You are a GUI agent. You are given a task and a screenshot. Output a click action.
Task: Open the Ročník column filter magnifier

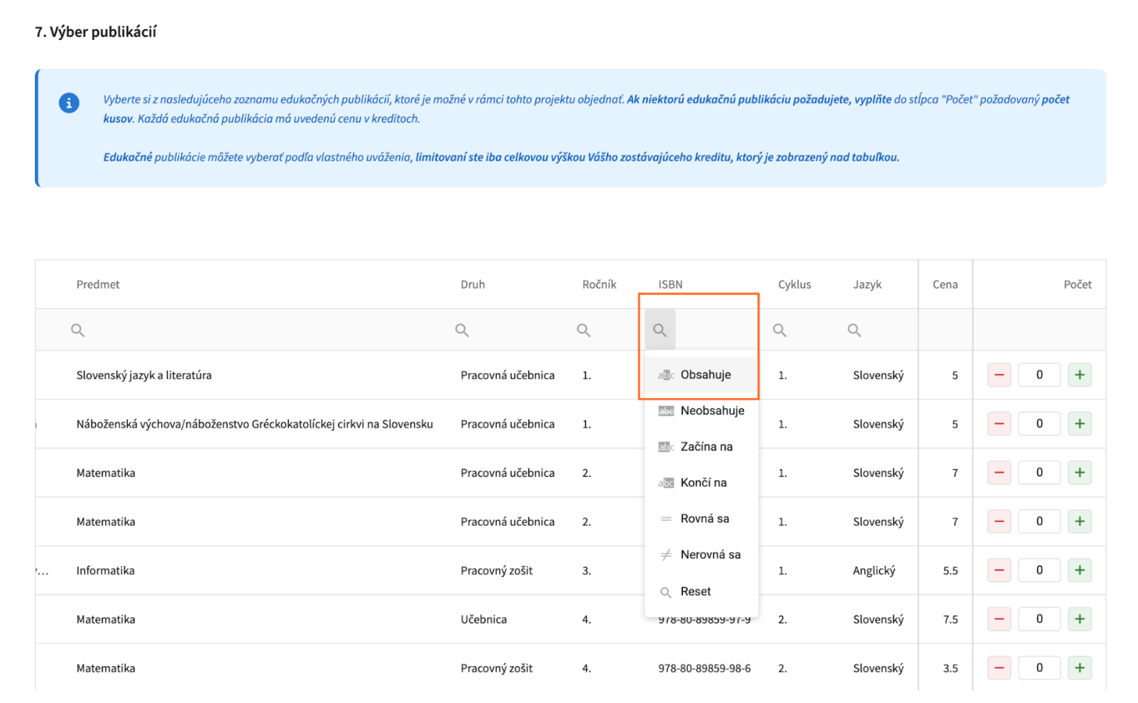coord(583,330)
